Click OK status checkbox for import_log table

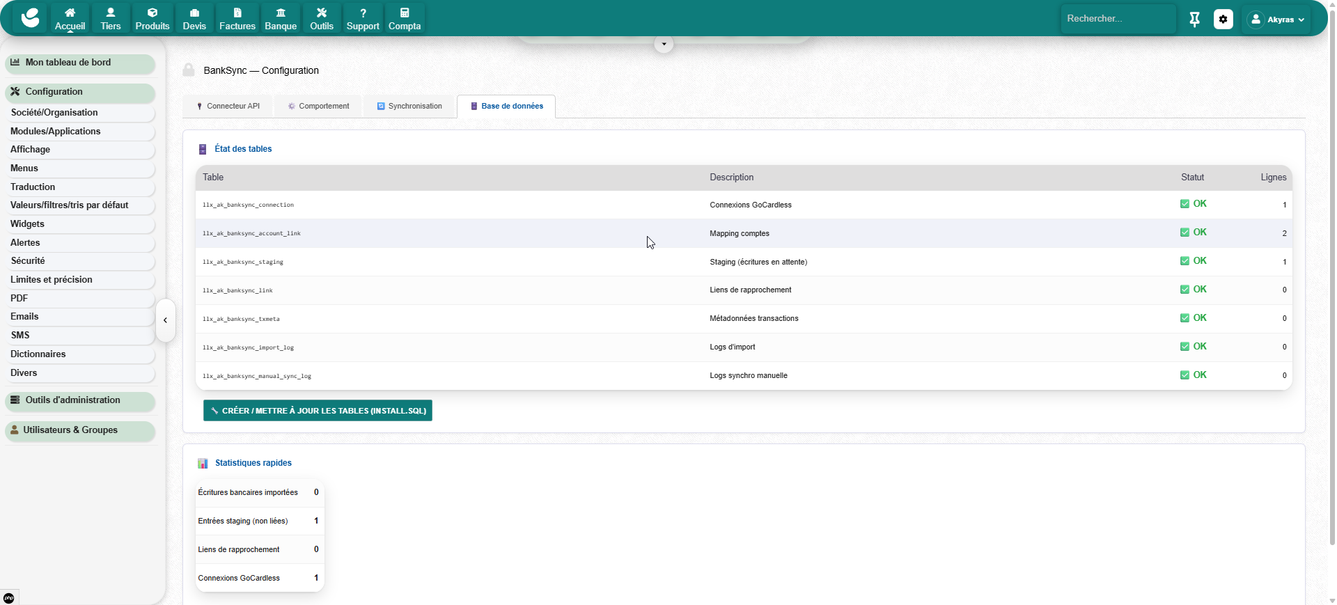point(1184,347)
